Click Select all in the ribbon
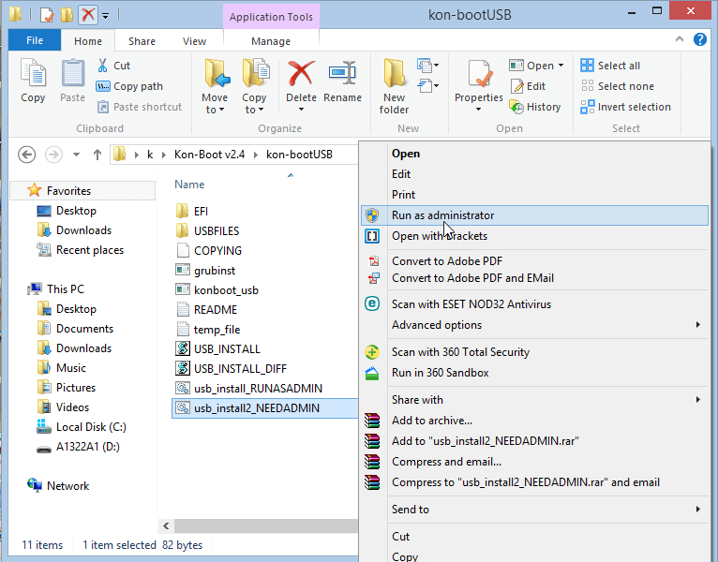718x562 pixels. click(x=610, y=66)
